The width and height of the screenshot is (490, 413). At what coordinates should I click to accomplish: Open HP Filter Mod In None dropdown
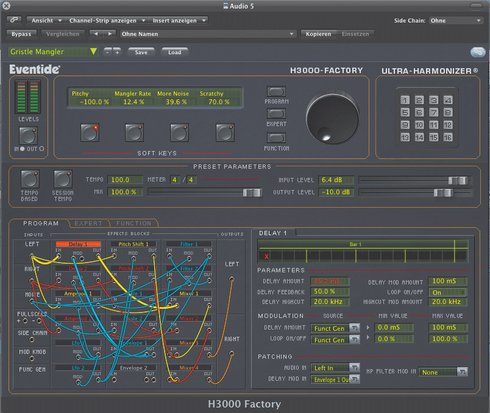443,372
